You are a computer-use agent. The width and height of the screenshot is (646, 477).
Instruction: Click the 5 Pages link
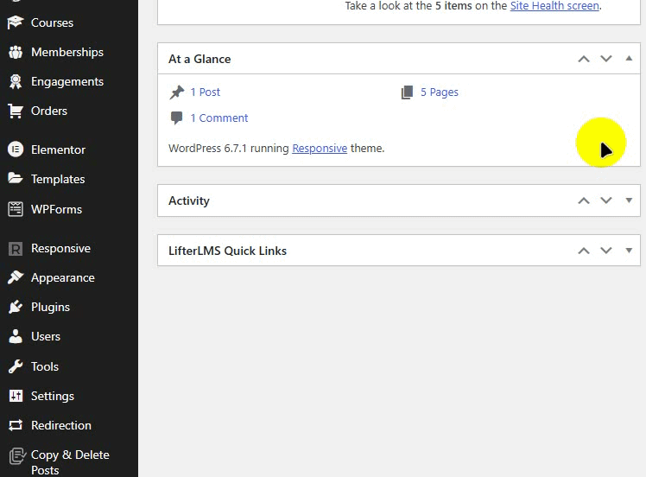[439, 92]
